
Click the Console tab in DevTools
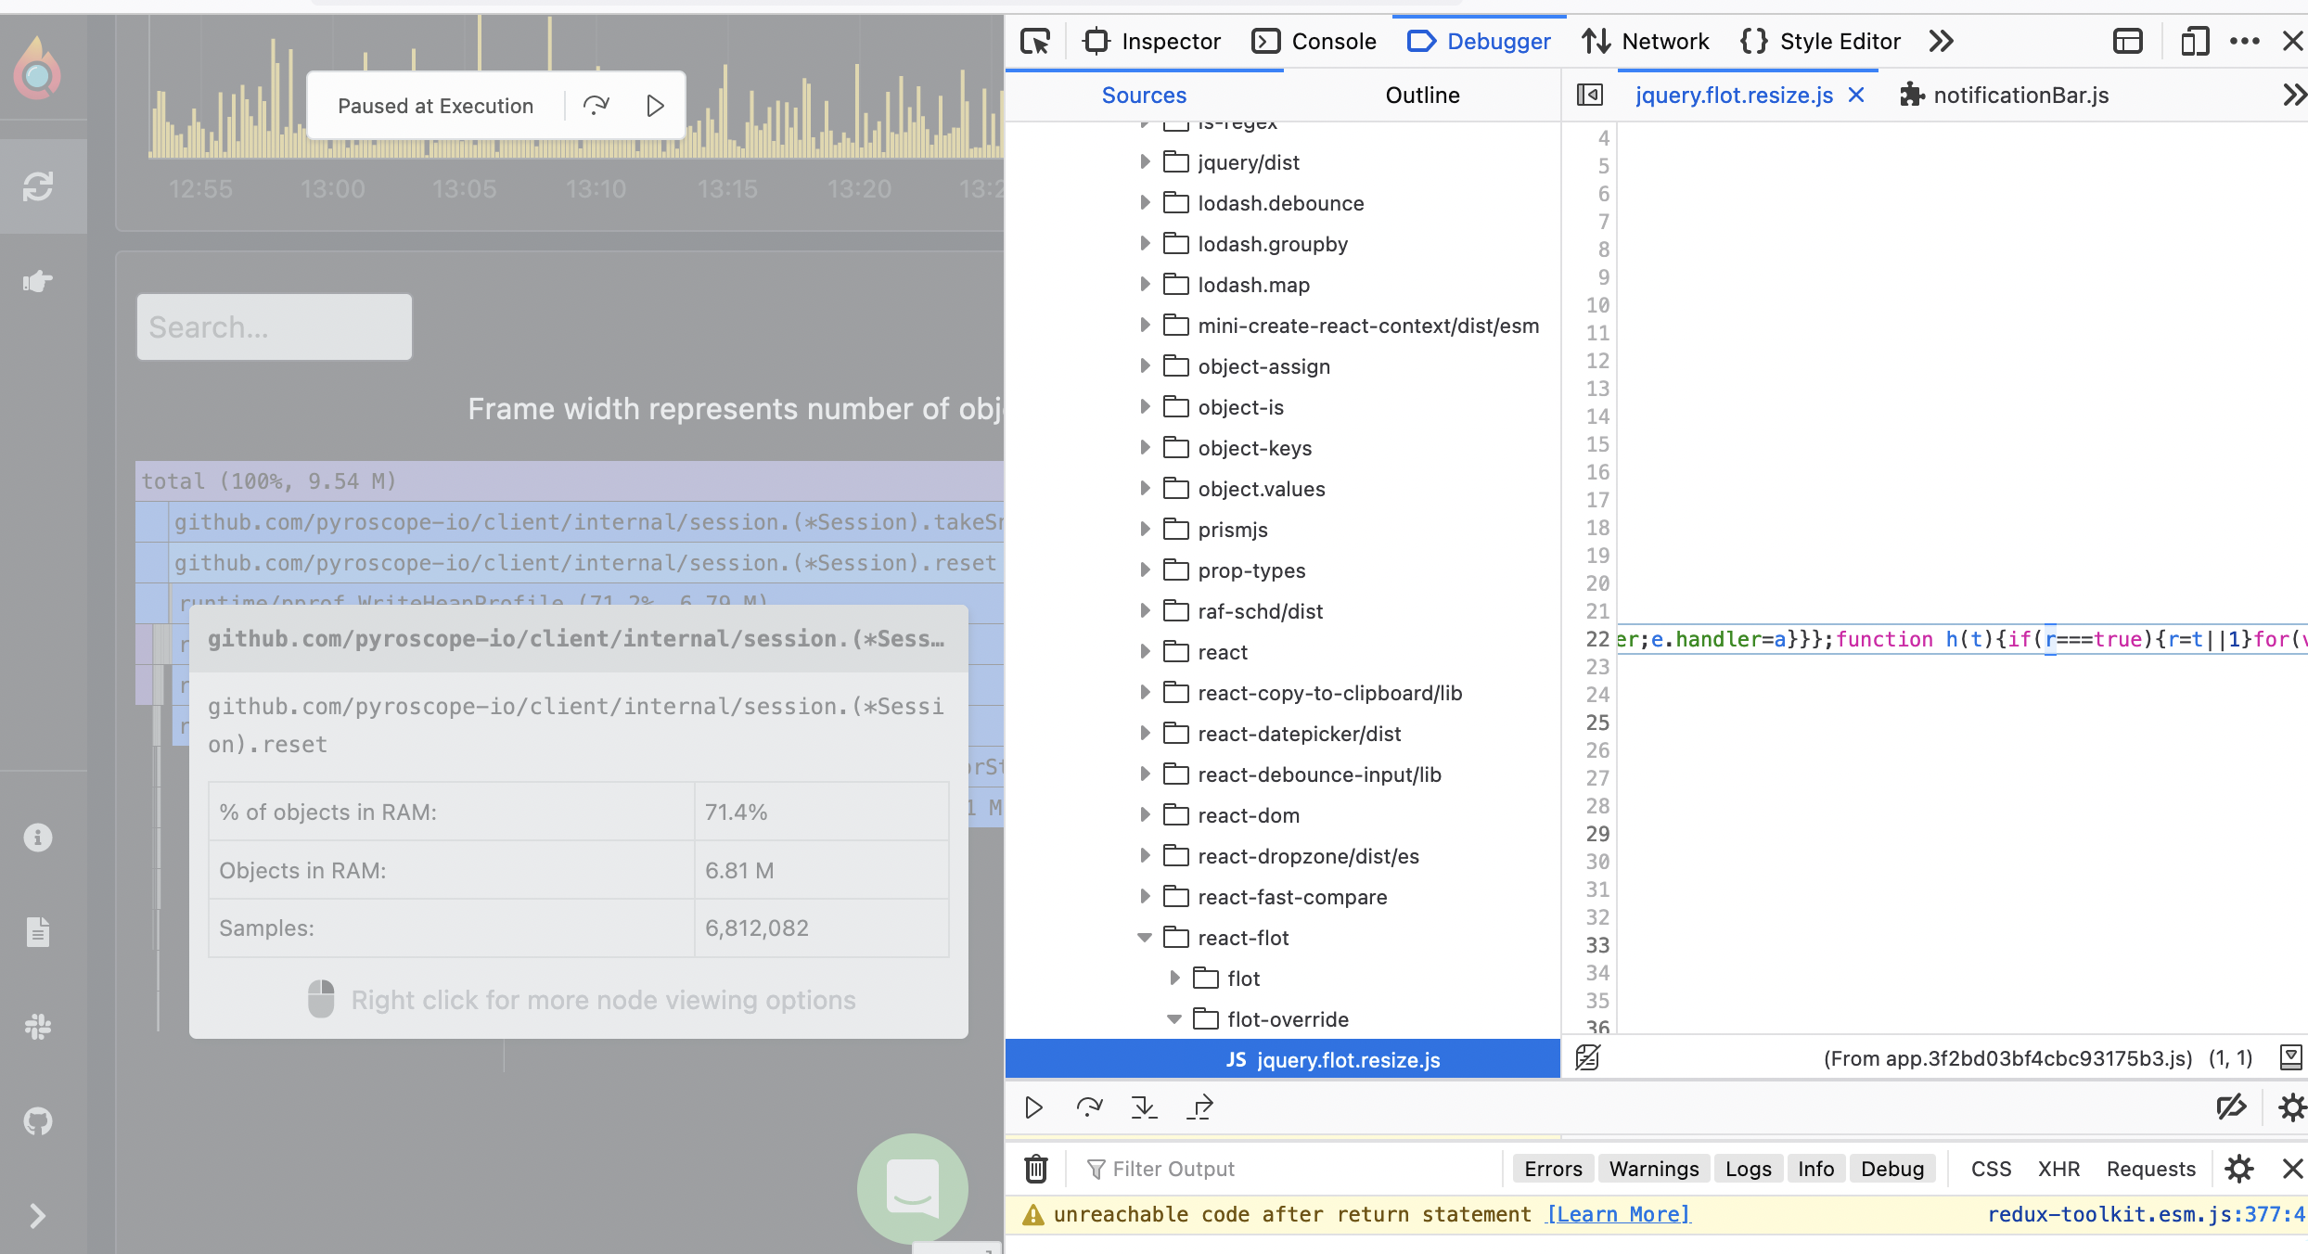[1332, 42]
